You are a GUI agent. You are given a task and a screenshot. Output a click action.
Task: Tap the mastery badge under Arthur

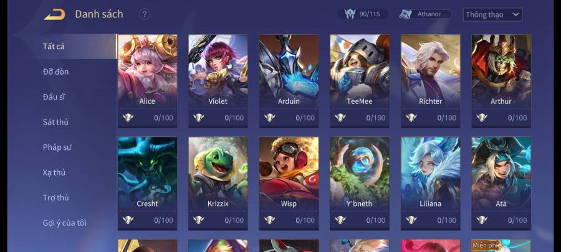point(482,118)
